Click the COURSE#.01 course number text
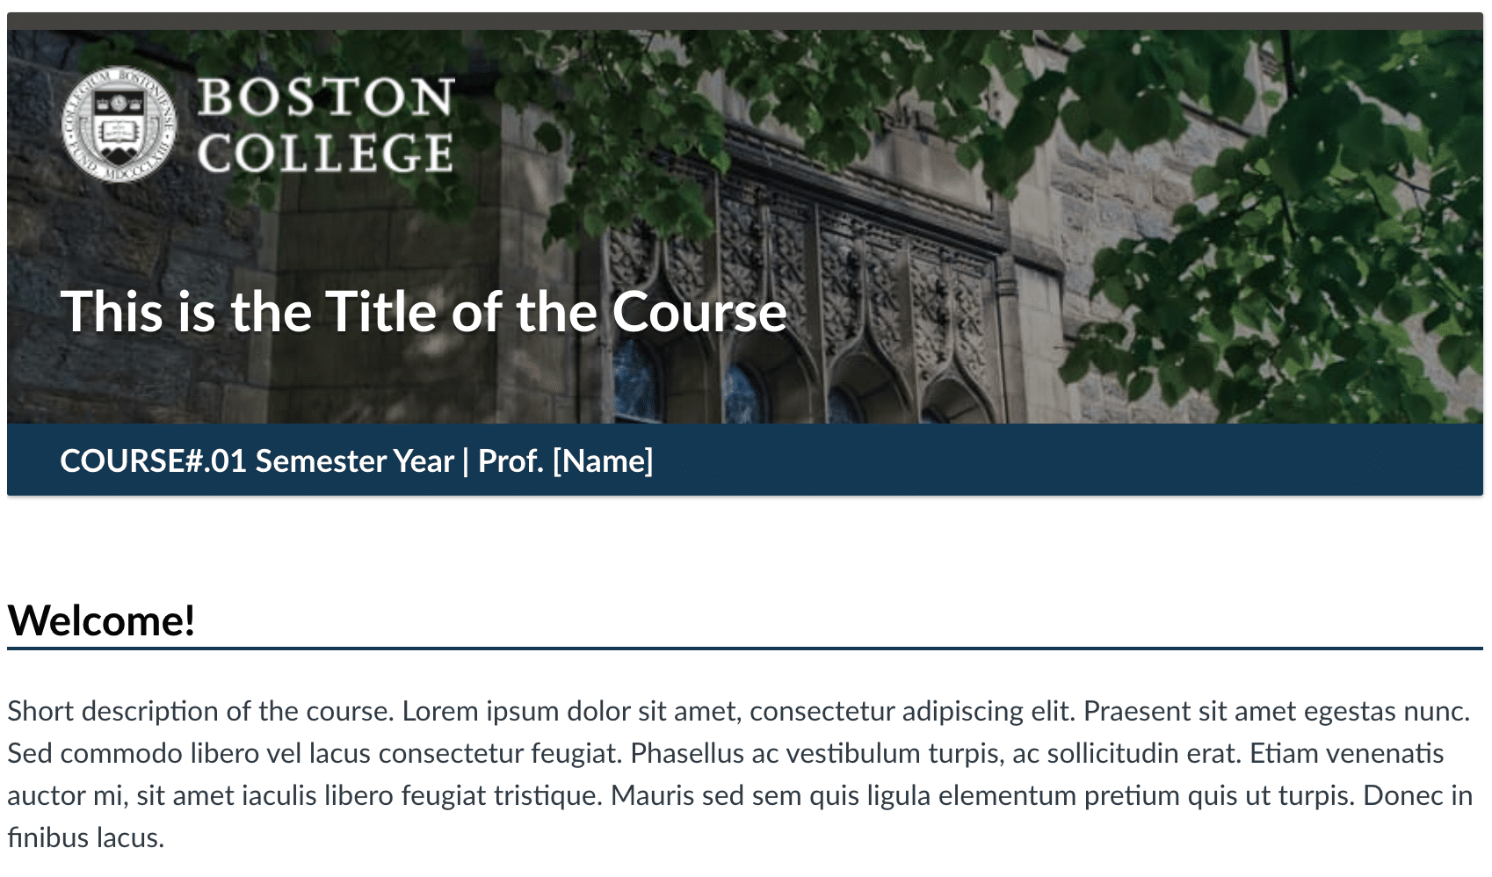The image size is (1492, 877). point(153,460)
